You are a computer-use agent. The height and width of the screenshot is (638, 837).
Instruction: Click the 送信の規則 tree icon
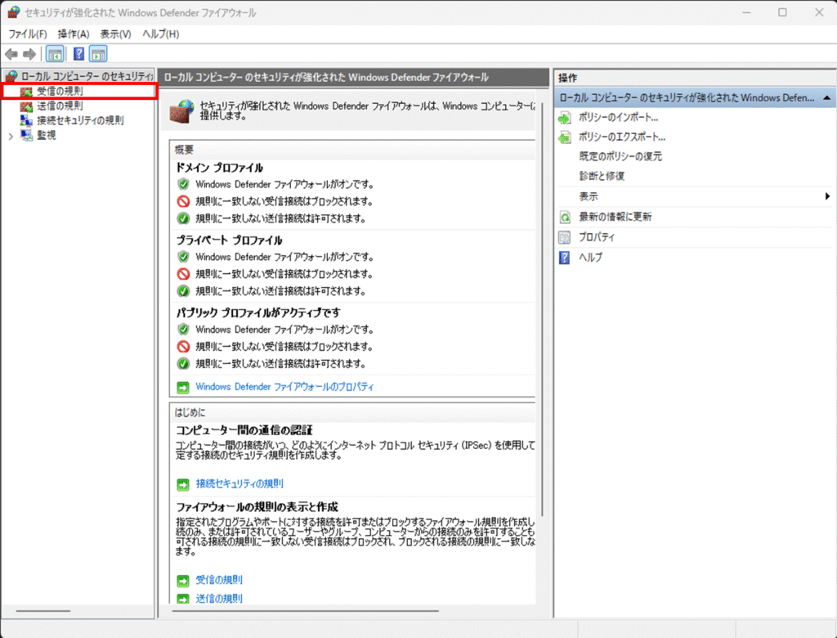(x=26, y=106)
